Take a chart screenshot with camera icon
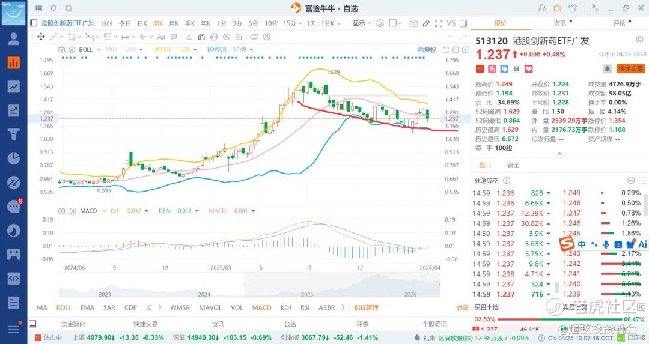This screenshot has height=344, width=649. coord(413,23)
